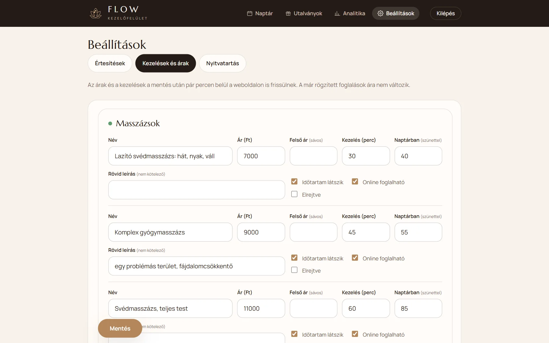
Task: Toggle Időtartam látszik for Lazító svédmasszázs
Action: click(x=294, y=182)
